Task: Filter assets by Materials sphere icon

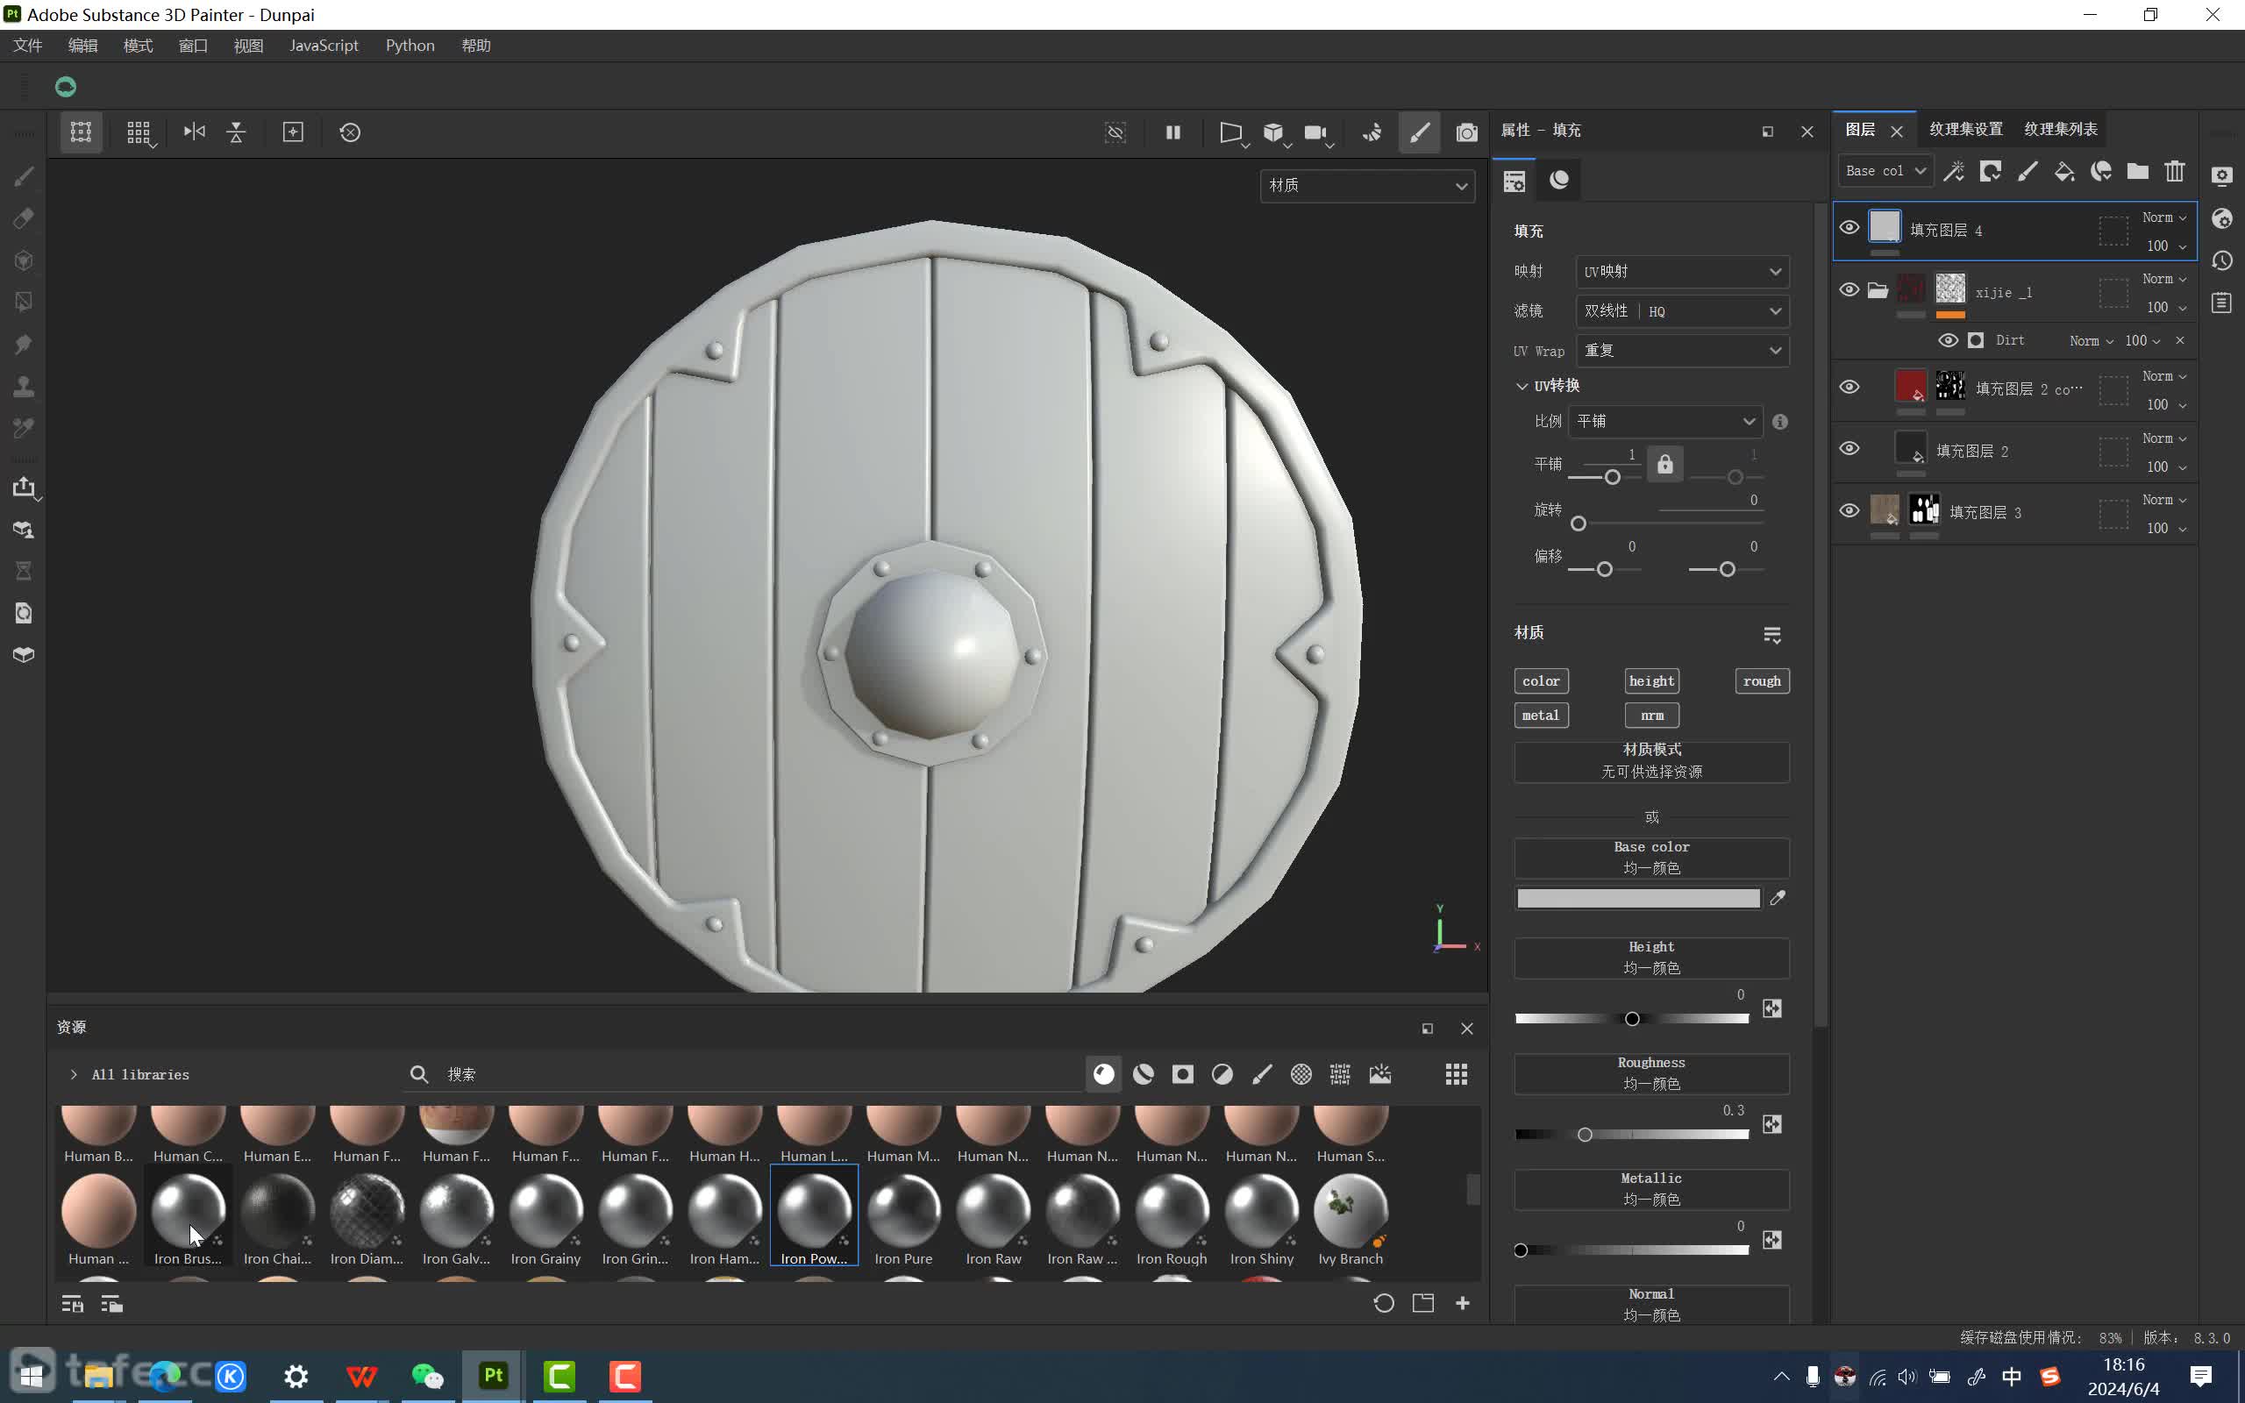Action: (x=1103, y=1073)
